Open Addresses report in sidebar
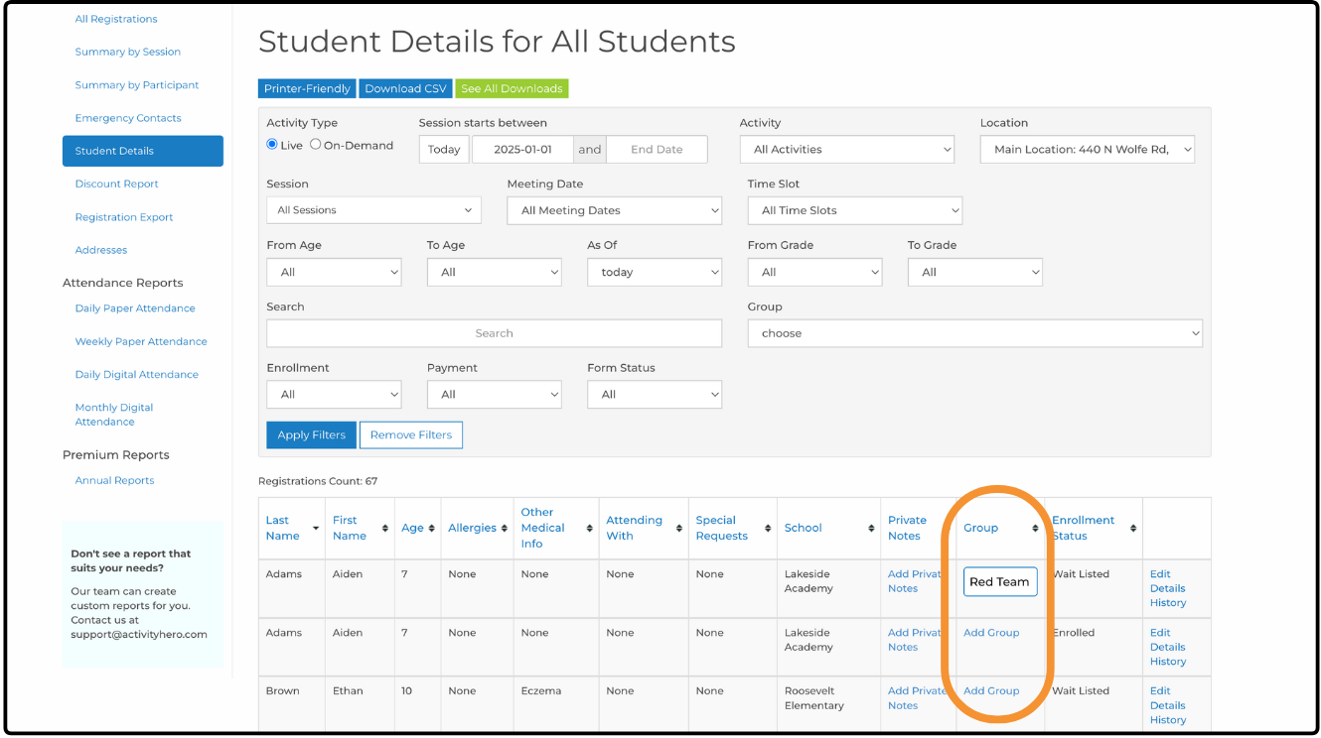The image size is (1321, 738). [101, 250]
